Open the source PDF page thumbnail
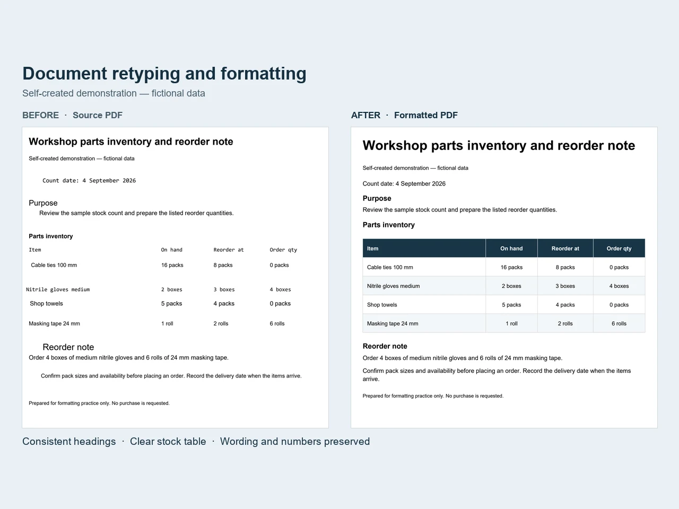This screenshot has height=509, width=679. pyautogui.click(x=175, y=277)
